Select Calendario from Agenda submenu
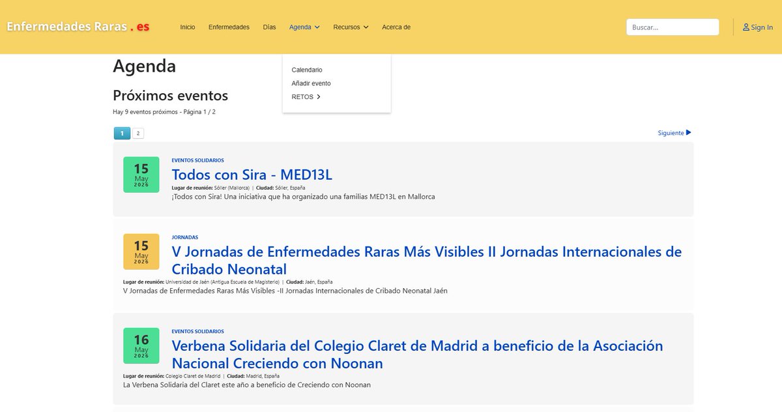The image size is (782, 412). click(307, 70)
